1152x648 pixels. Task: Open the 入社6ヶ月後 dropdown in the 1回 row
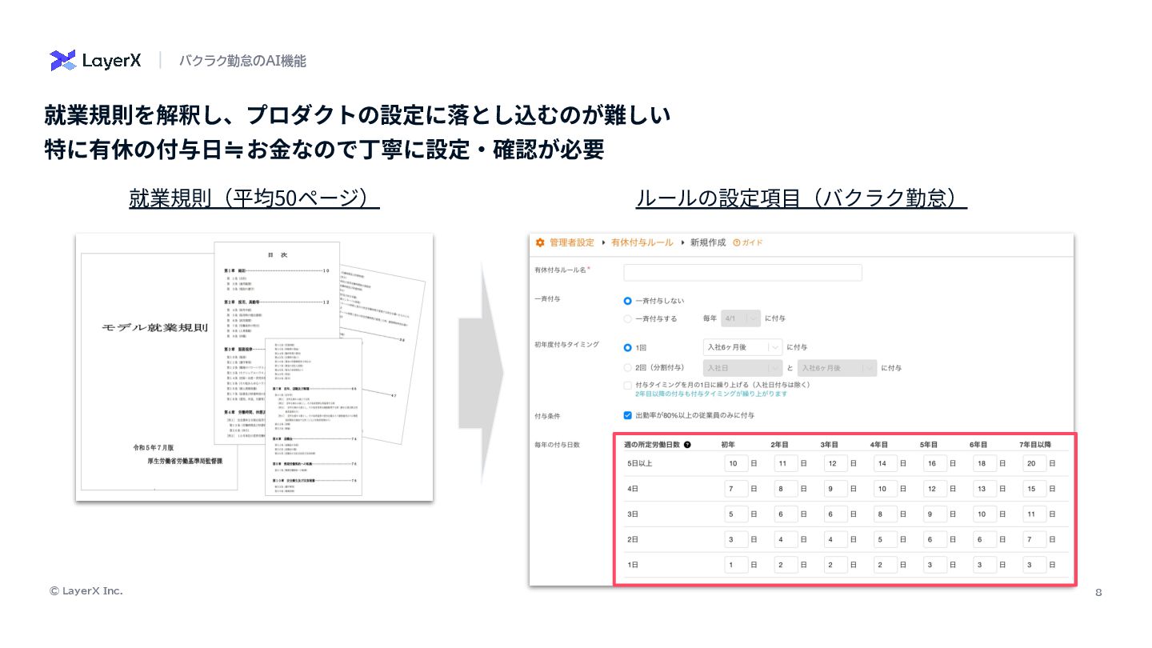point(742,347)
